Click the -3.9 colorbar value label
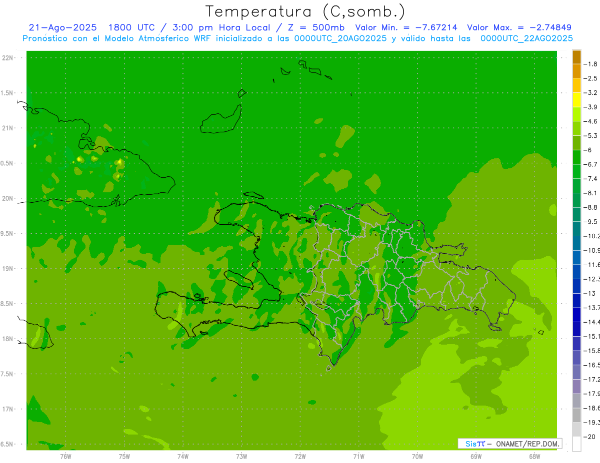Viewport: 600px width, 463px height. click(591, 107)
